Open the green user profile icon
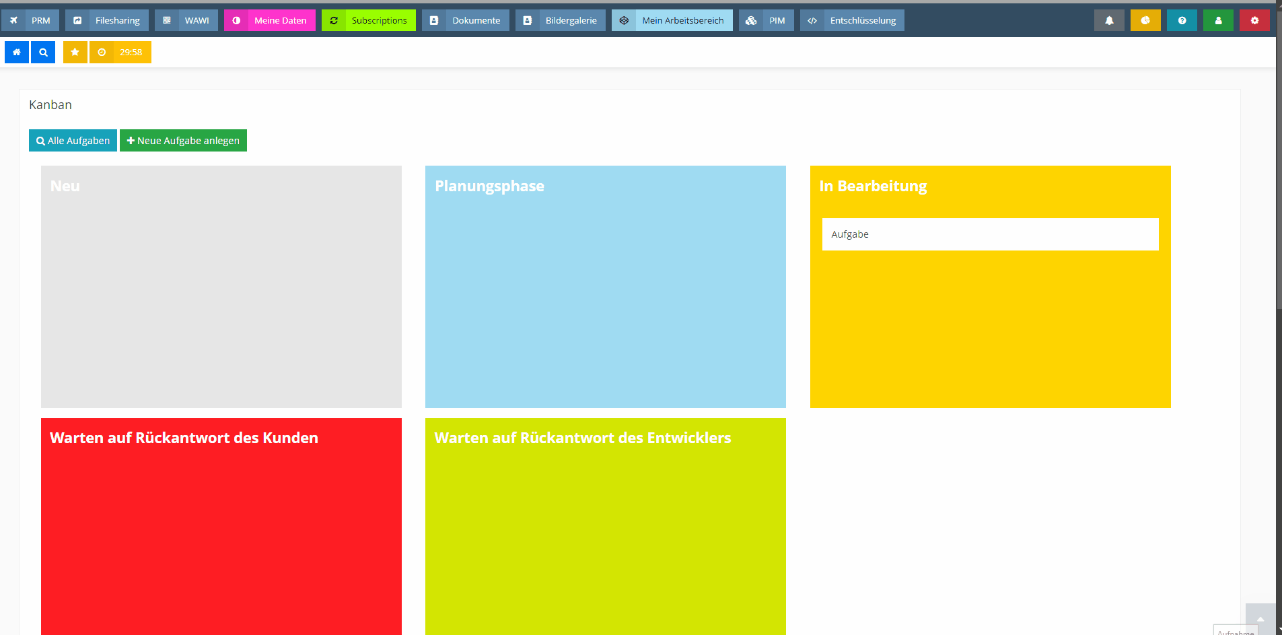Screen dimensions: 1282x635 point(1218,21)
